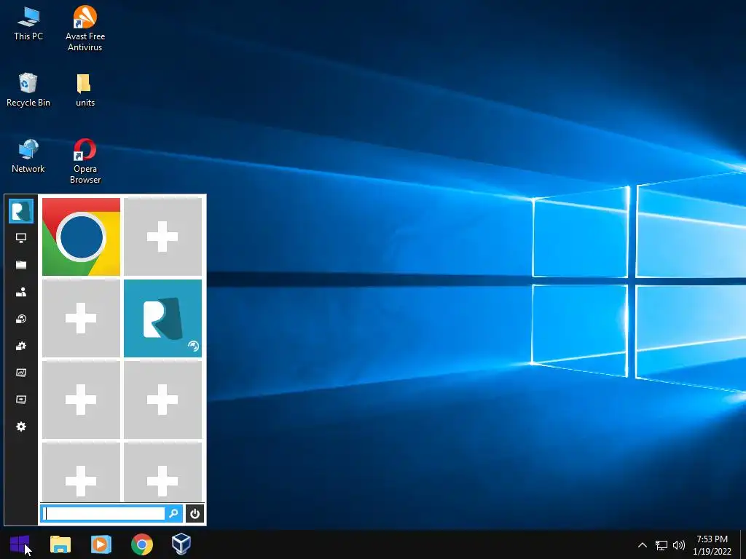Click the magnifier search button
Image resolution: width=746 pixels, height=559 pixels.
pyautogui.click(x=173, y=513)
